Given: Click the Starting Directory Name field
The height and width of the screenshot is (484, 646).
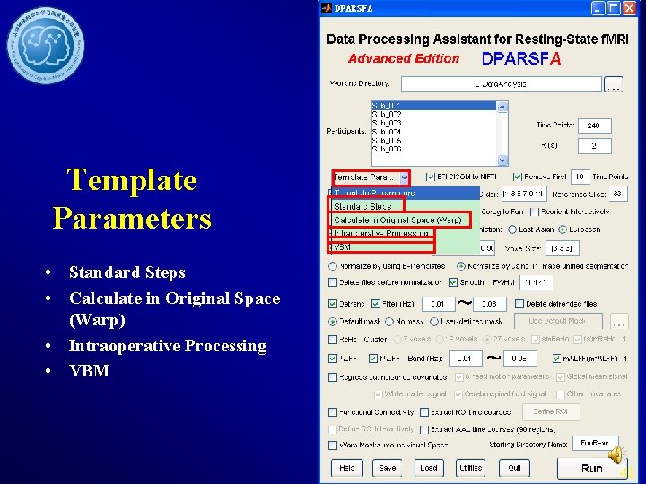Looking at the screenshot, I should coord(596,444).
